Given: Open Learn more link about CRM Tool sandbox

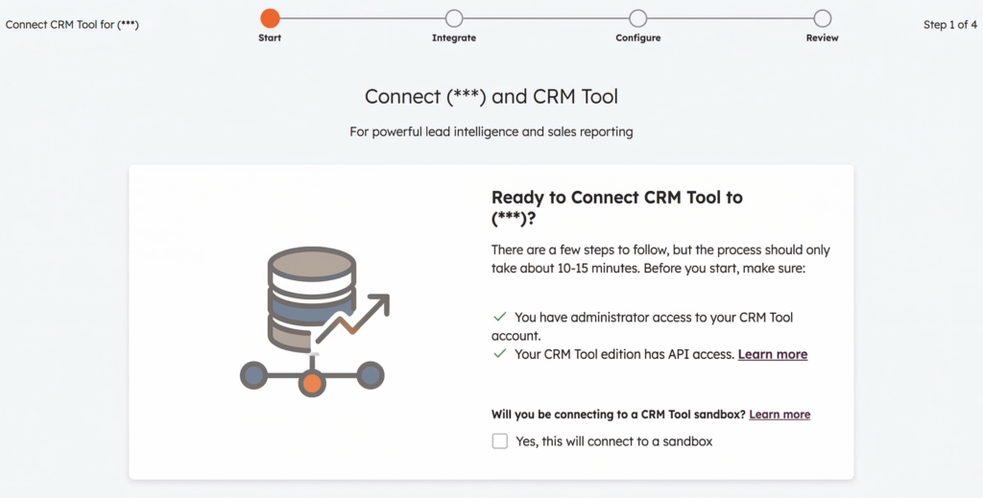Looking at the screenshot, I should pyautogui.click(x=779, y=415).
